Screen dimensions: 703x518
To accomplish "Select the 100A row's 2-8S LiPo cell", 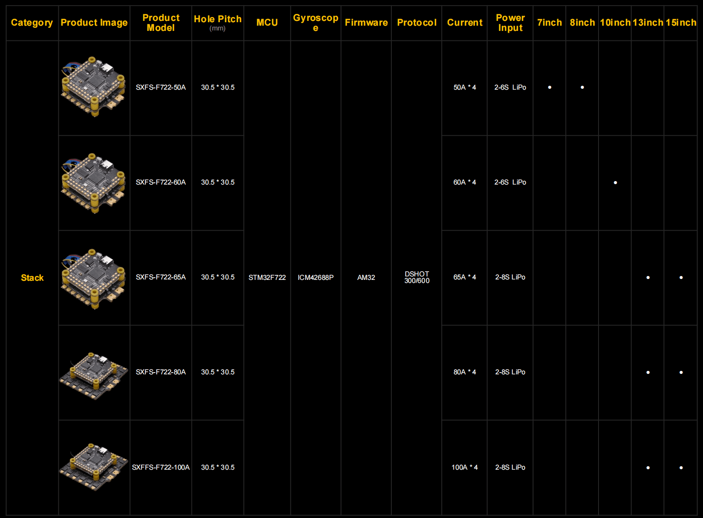I will coord(510,468).
